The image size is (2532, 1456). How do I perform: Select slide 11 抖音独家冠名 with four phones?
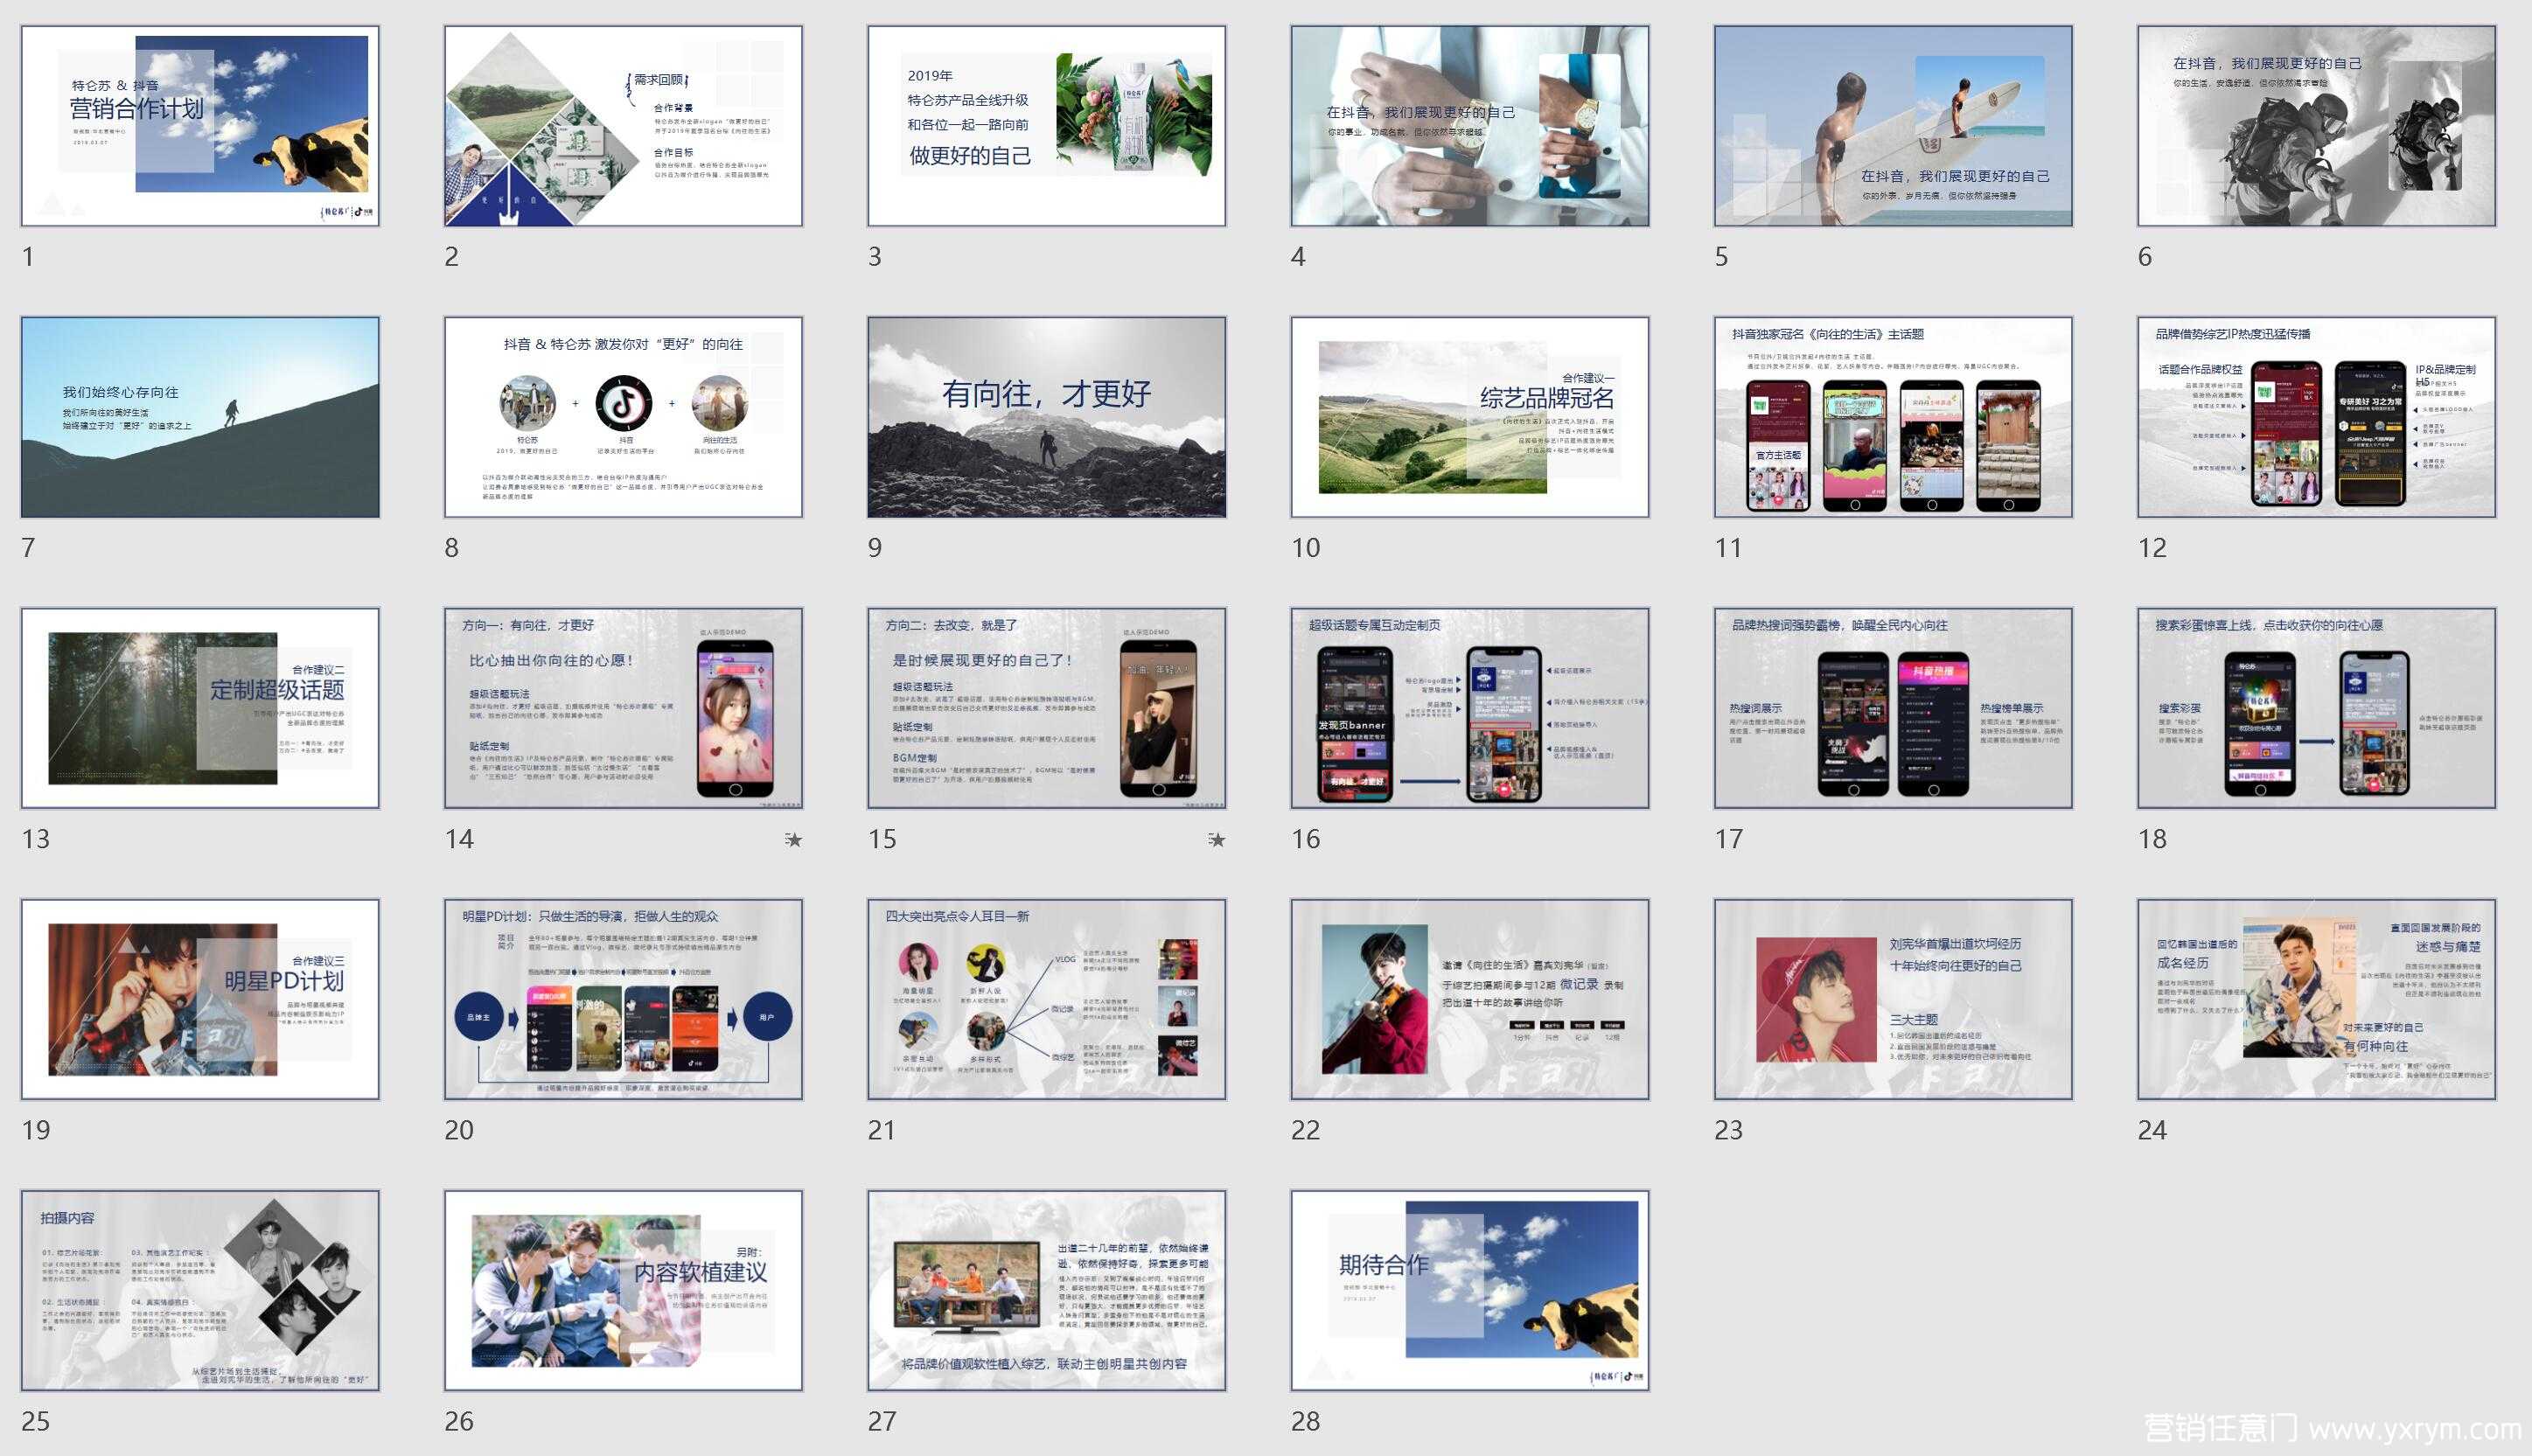[x=1893, y=417]
